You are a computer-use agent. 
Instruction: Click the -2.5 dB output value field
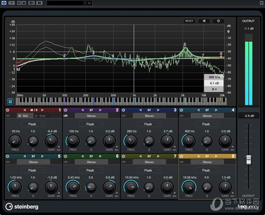[x=249, y=116]
